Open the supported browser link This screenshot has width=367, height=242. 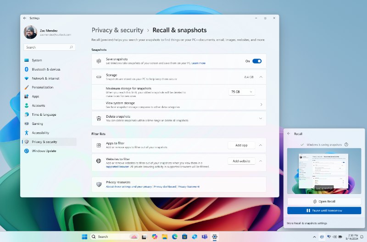(x=117, y=167)
